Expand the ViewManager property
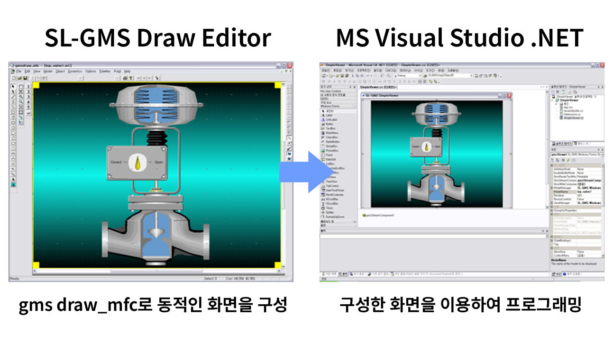613x344 pixels. (552, 203)
